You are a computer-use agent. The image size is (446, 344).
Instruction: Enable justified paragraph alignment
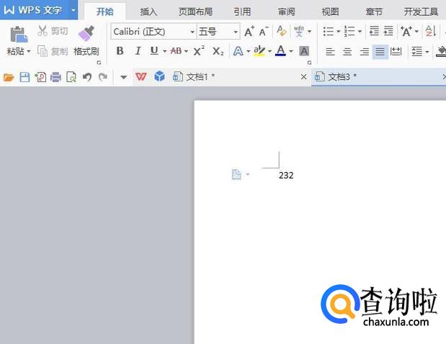[x=380, y=52]
